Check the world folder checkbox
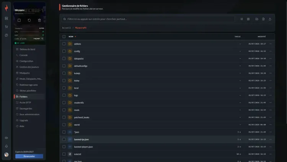Image resolution: width=287 pixels, height=162 pixels. point(64,125)
